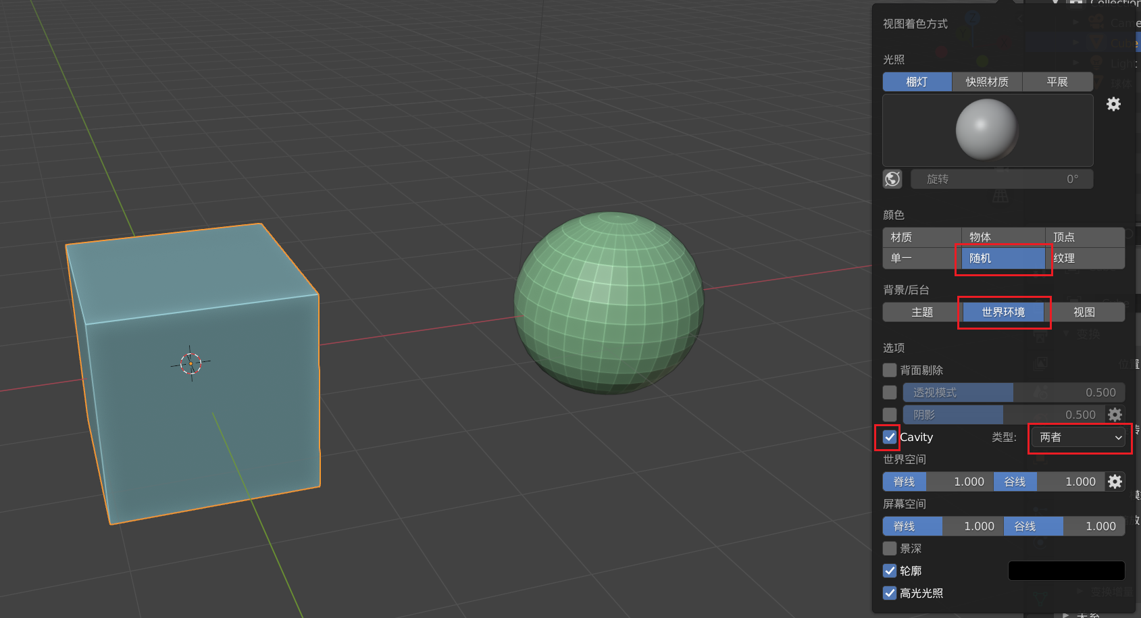The height and width of the screenshot is (618, 1141).
Task: Set color mode to 单一
Action: (921, 258)
